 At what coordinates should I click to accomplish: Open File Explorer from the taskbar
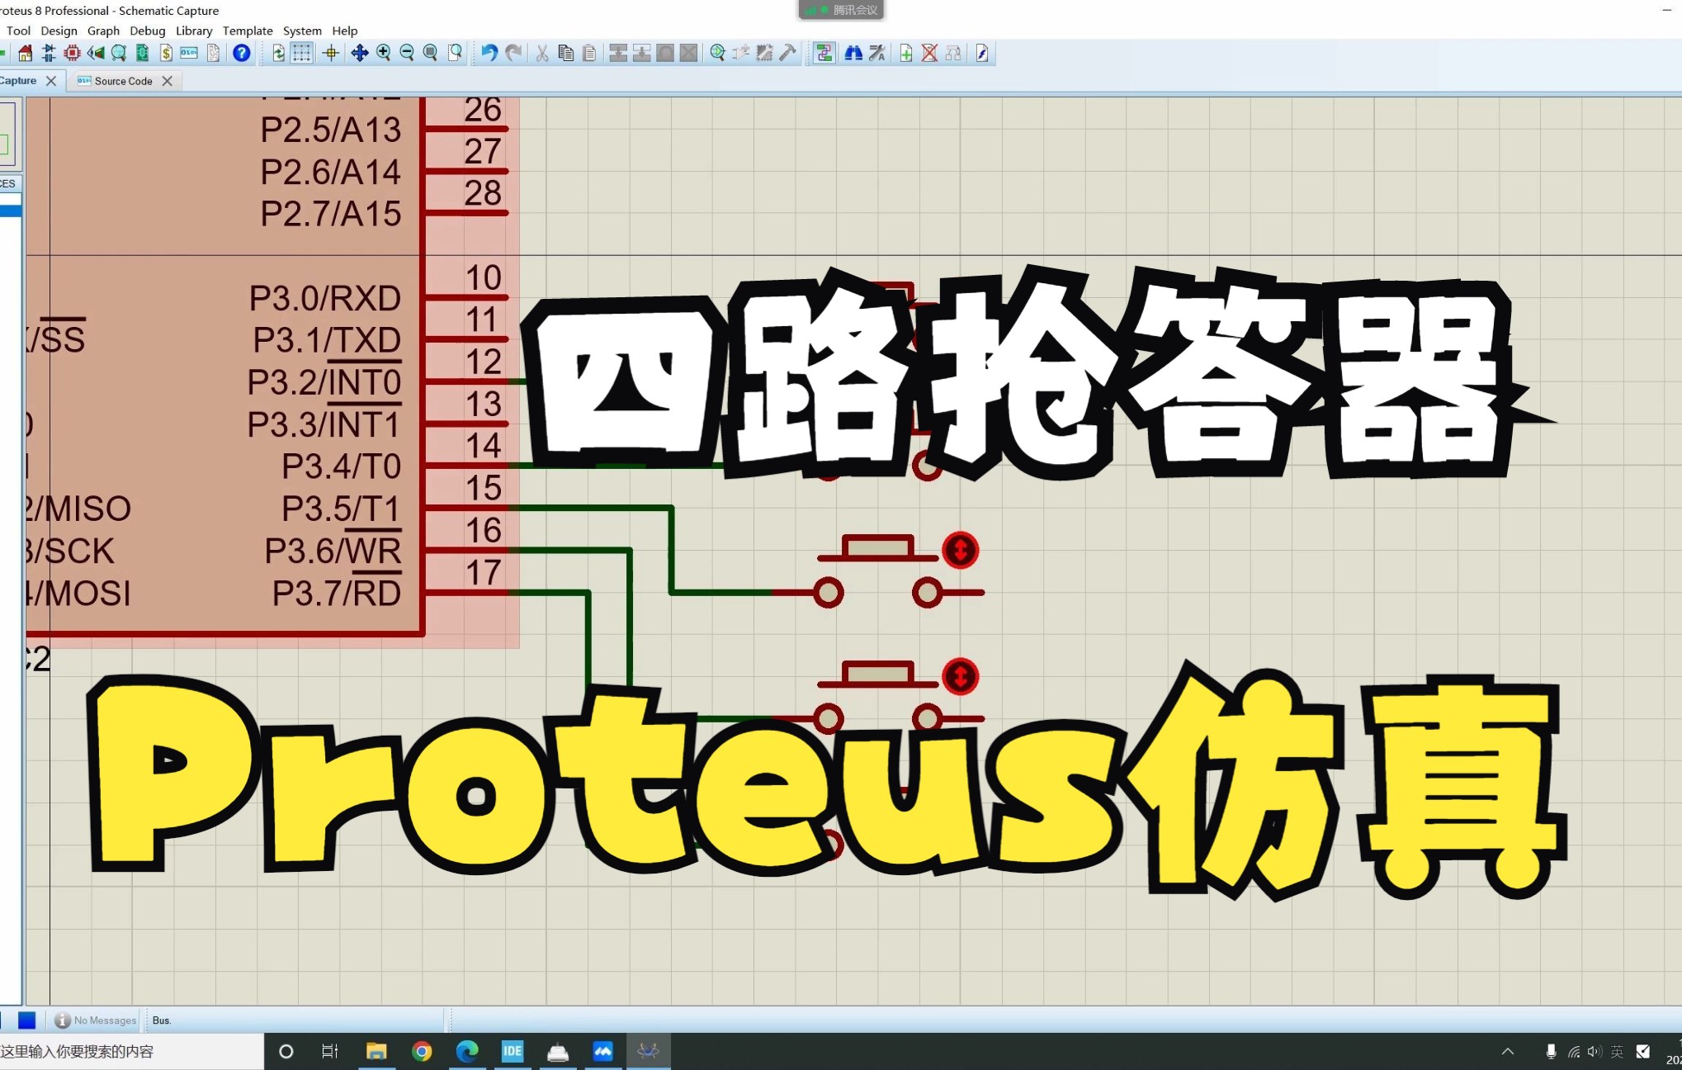pos(376,1051)
